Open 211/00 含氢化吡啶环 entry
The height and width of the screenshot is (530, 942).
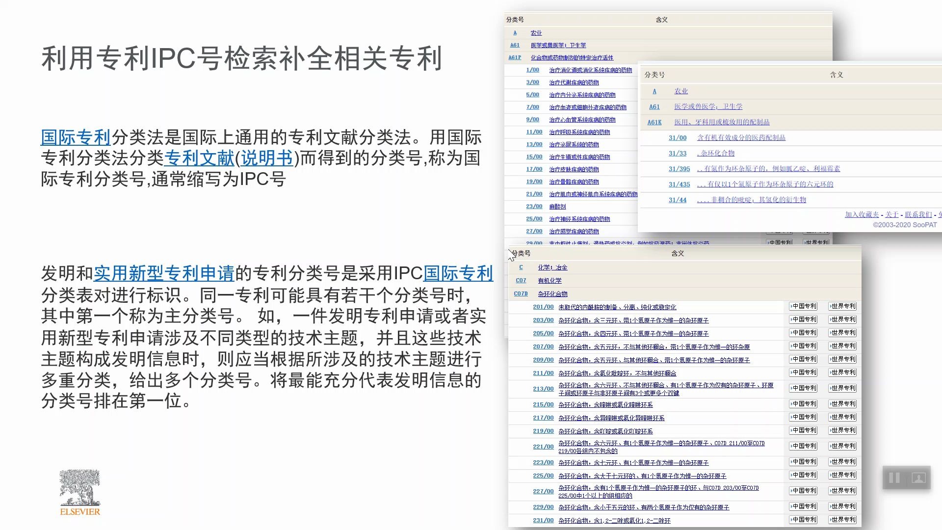click(617, 373)
